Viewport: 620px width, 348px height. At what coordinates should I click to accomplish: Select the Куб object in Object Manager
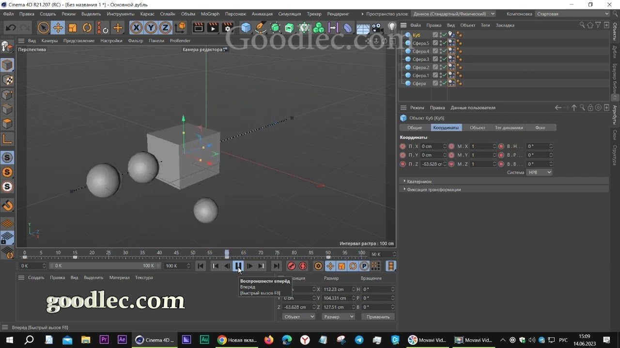tap(416, 35)
